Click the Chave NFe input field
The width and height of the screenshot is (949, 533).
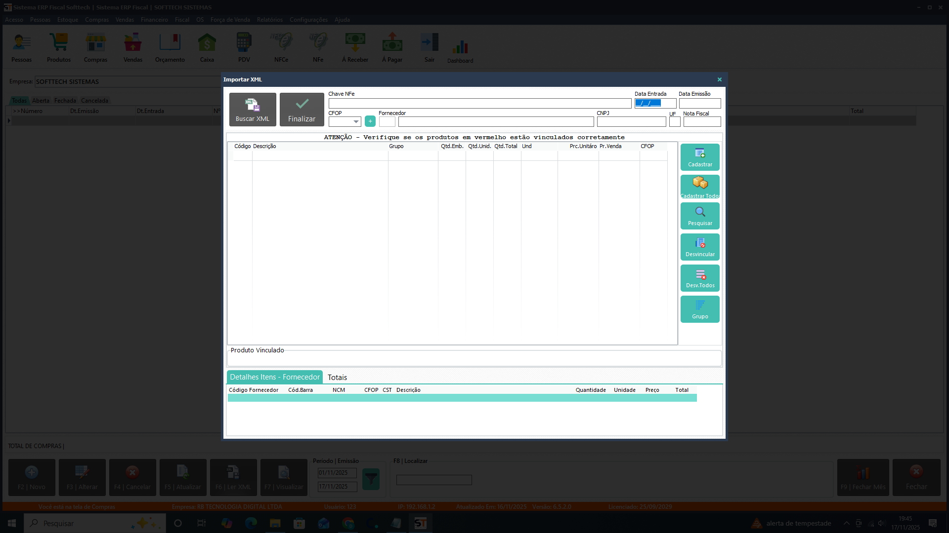(x=479, y=104)
